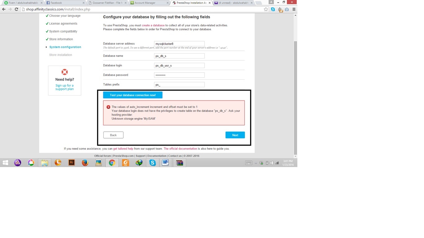The width and height of the screenshot is (424, 238).
Task: Switch to the Fiverr tab
Action: tap(23, 3)
